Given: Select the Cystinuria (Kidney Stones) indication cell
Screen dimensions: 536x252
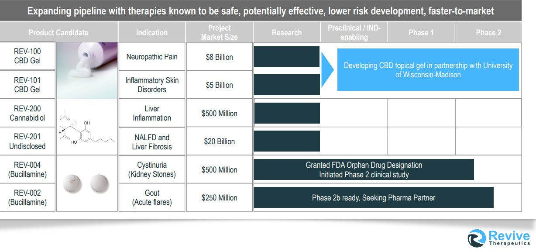Looking at the screenshot, I should point(152,170).
